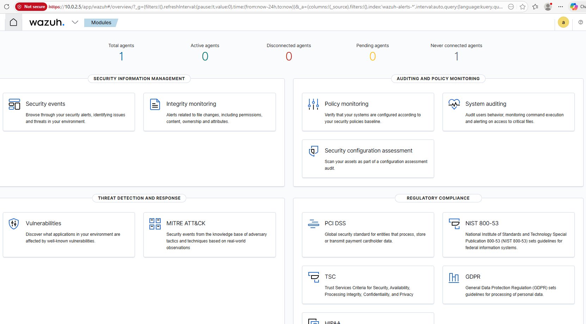Screen dimensions: 586x324
Task: Open the PCI DSS module
Action: point(335,223)
